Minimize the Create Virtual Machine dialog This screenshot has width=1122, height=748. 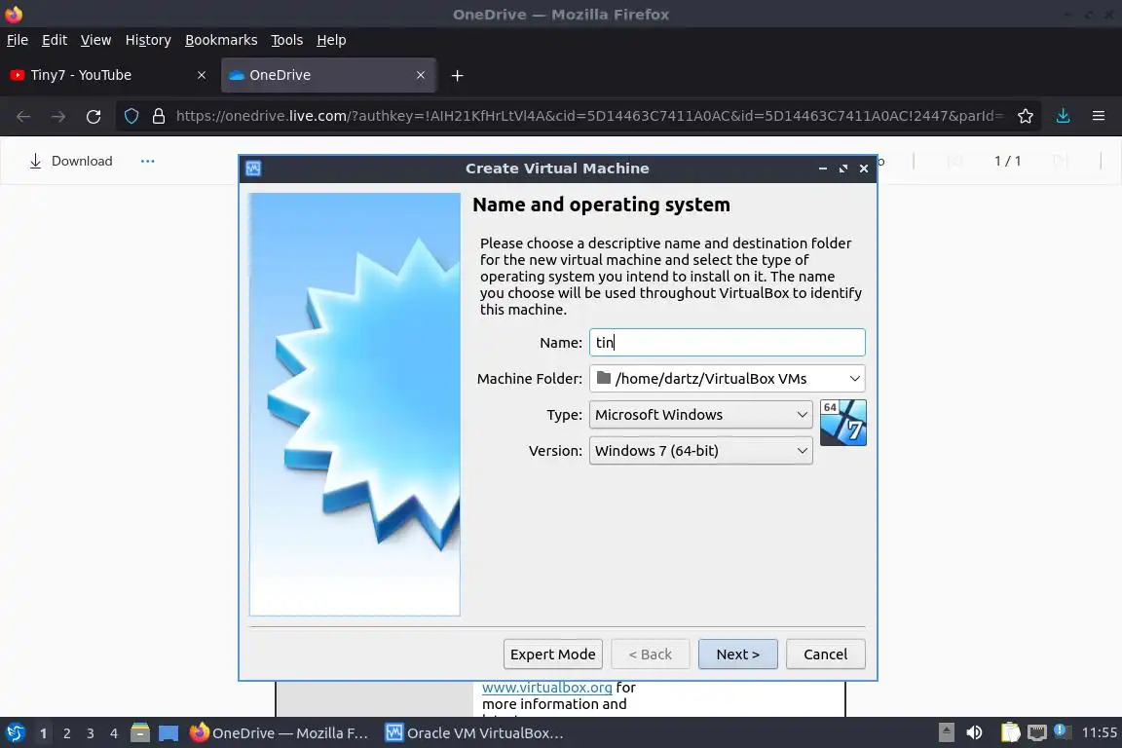click(823, 168)
